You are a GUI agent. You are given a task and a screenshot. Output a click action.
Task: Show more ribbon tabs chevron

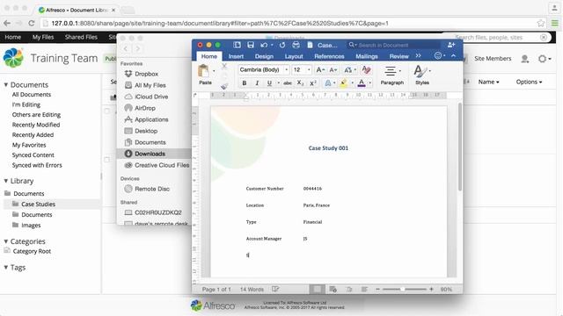tap(419, 56)
